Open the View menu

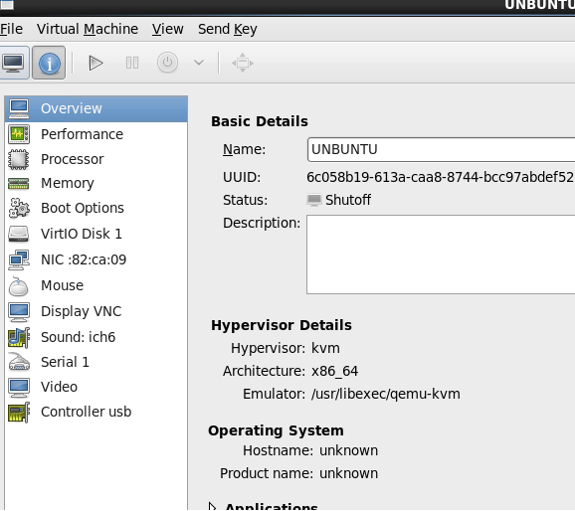point(167,29)
